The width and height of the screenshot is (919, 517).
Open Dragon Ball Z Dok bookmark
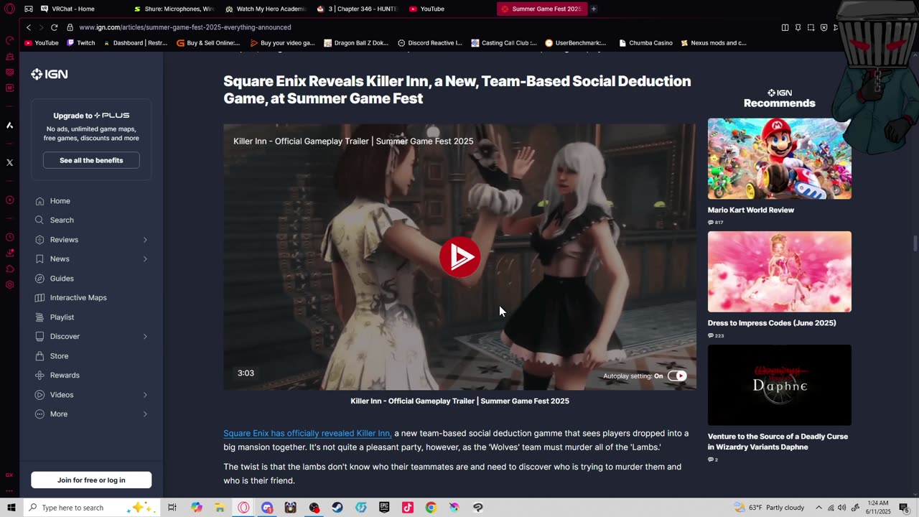(356, 43)
